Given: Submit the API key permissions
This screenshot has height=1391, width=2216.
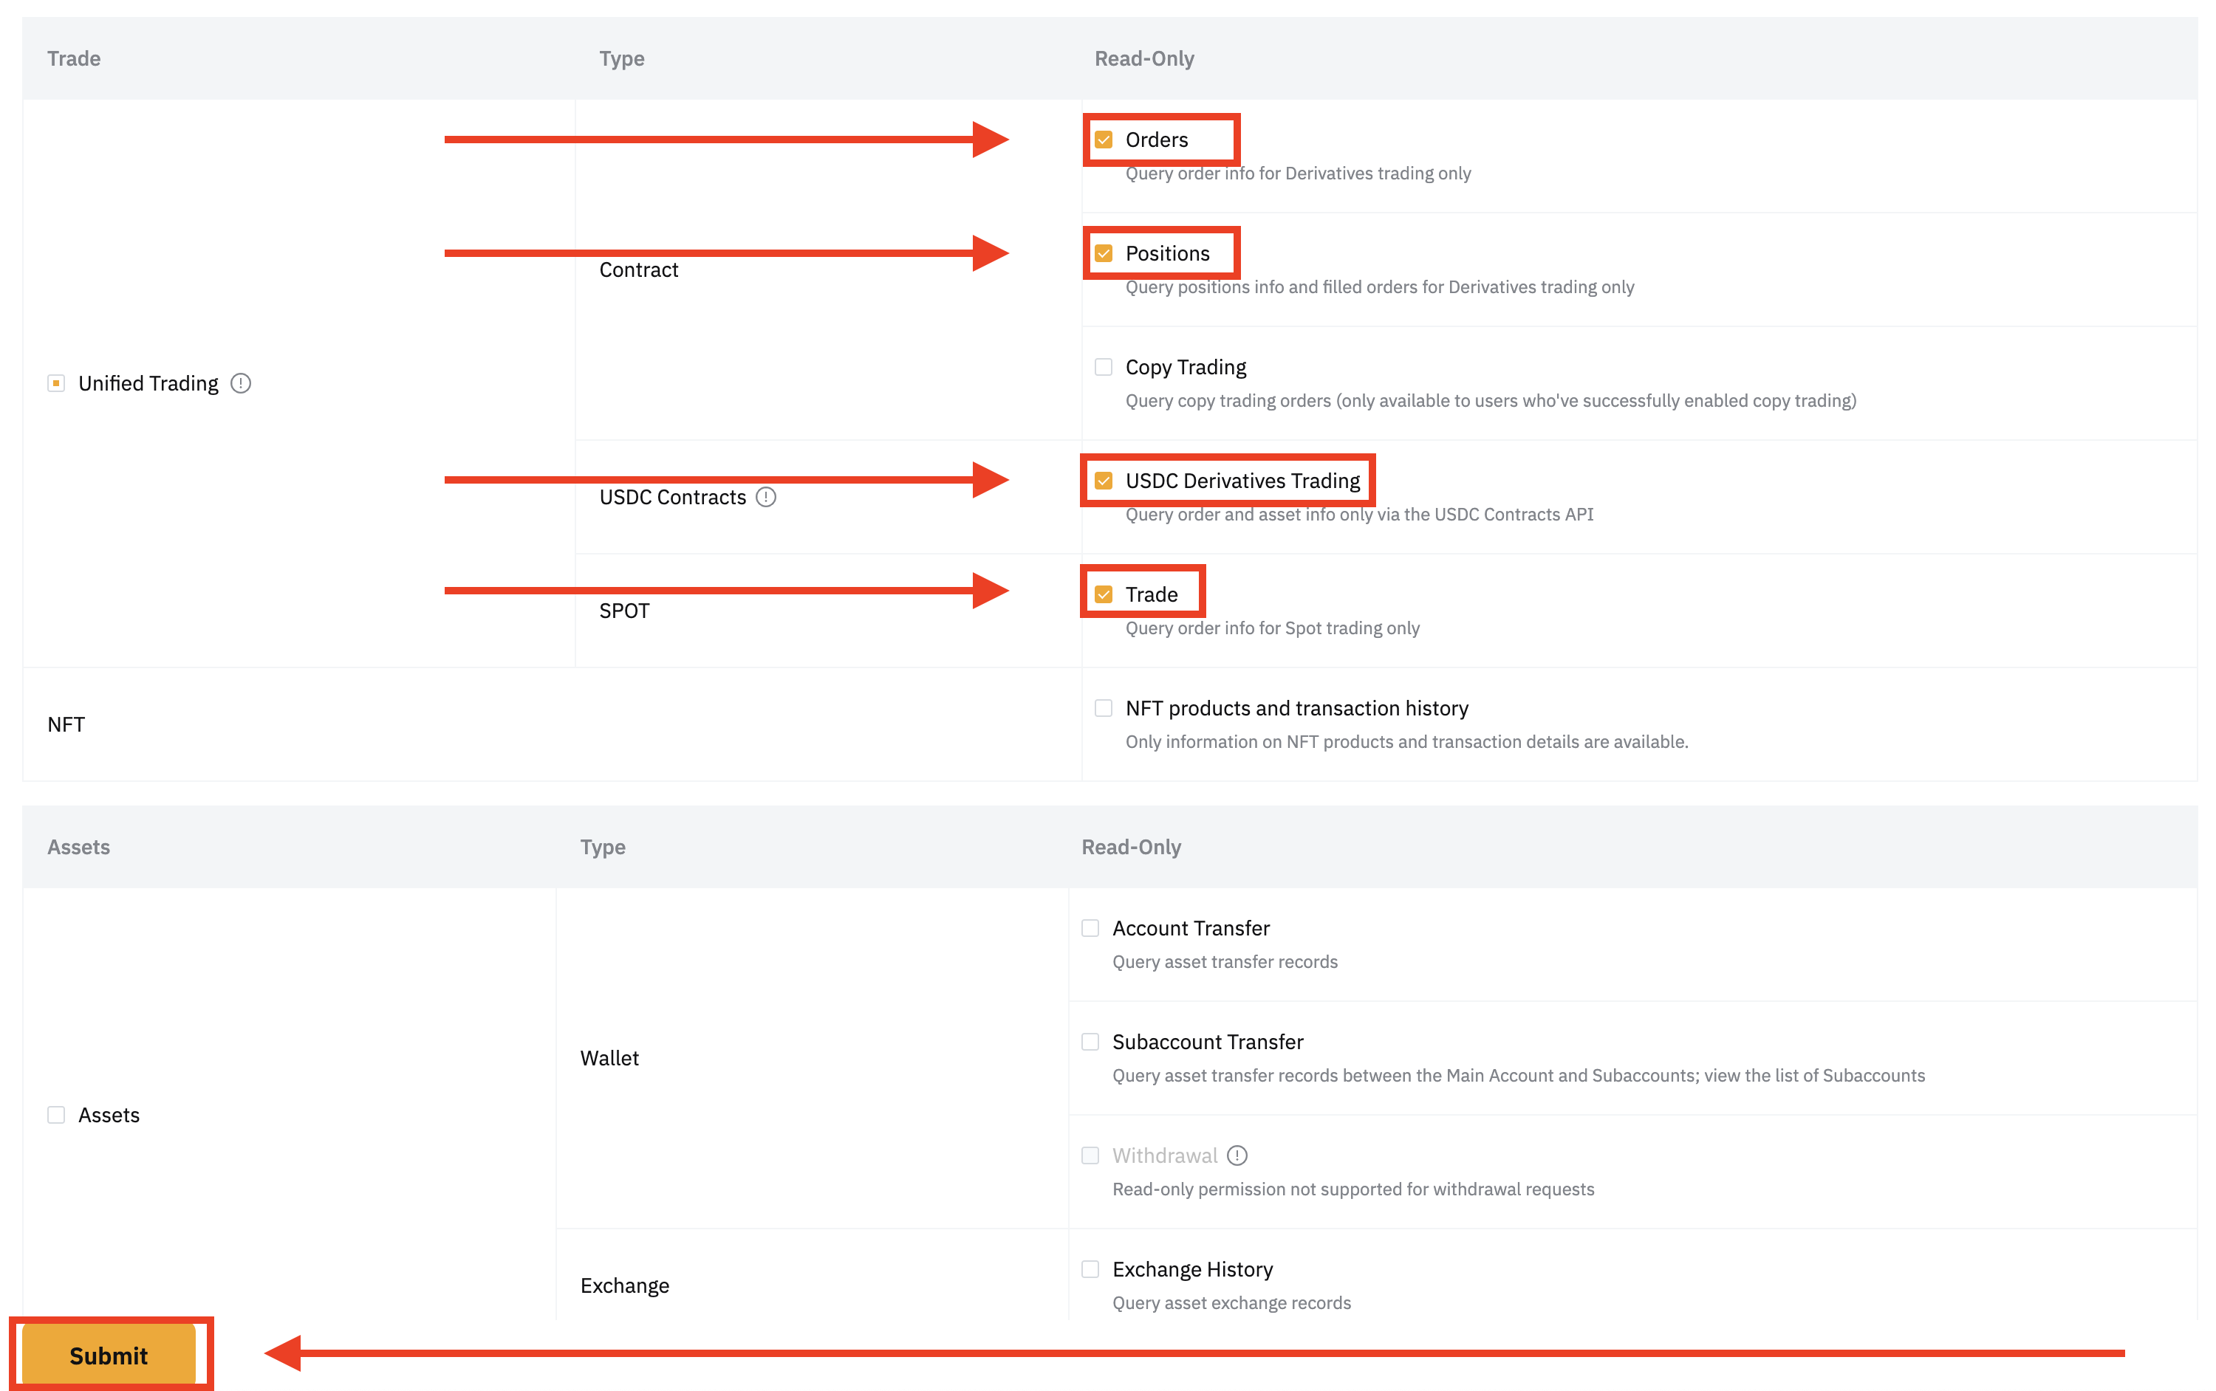Looking at the screenshot, I should click(109, 1355).
